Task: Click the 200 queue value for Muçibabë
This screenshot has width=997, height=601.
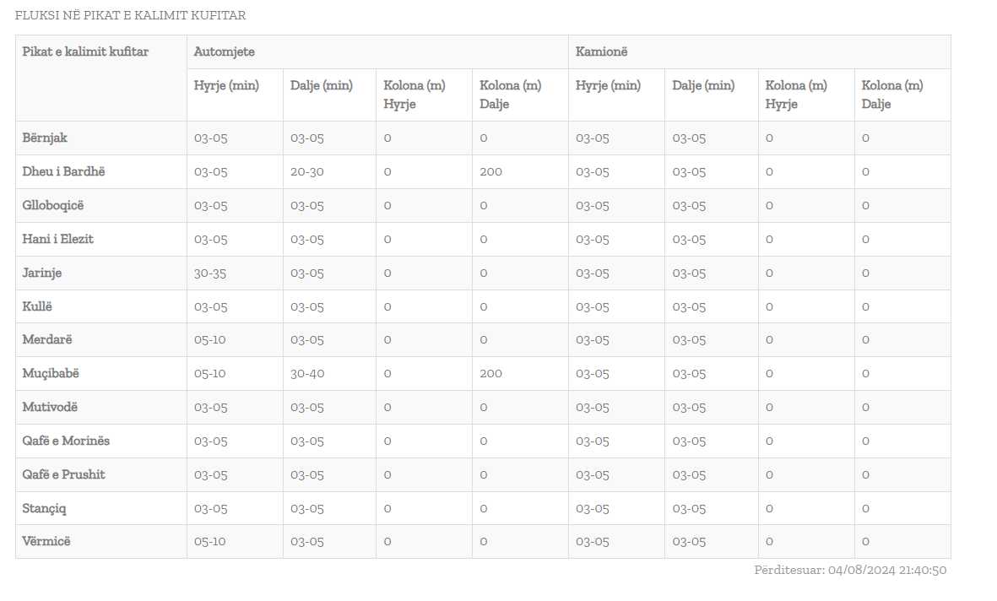Action: click(490, 373)
